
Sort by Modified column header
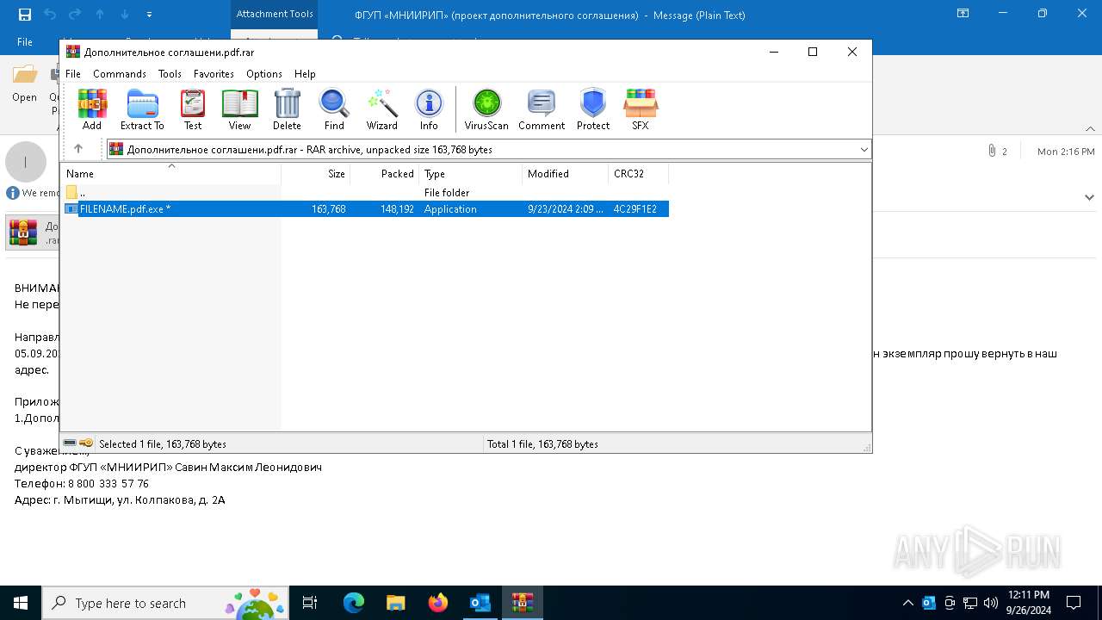pyautogui.click(x=566, y=173)
